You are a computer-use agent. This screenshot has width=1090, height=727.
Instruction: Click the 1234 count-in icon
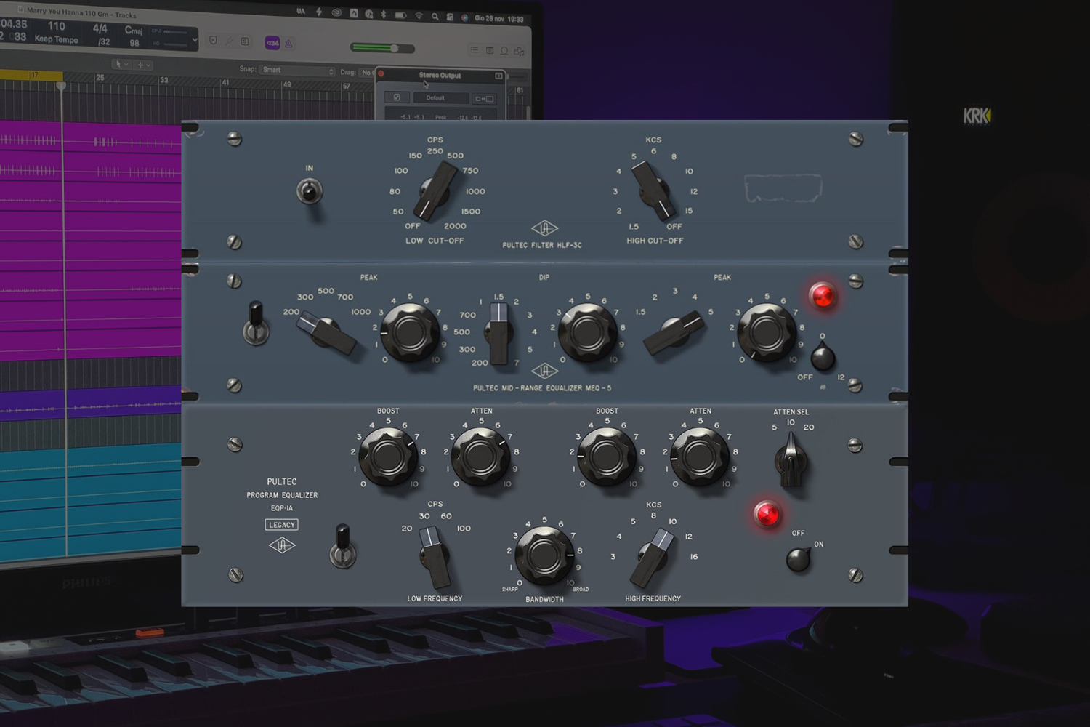click(x=272, y=44)
